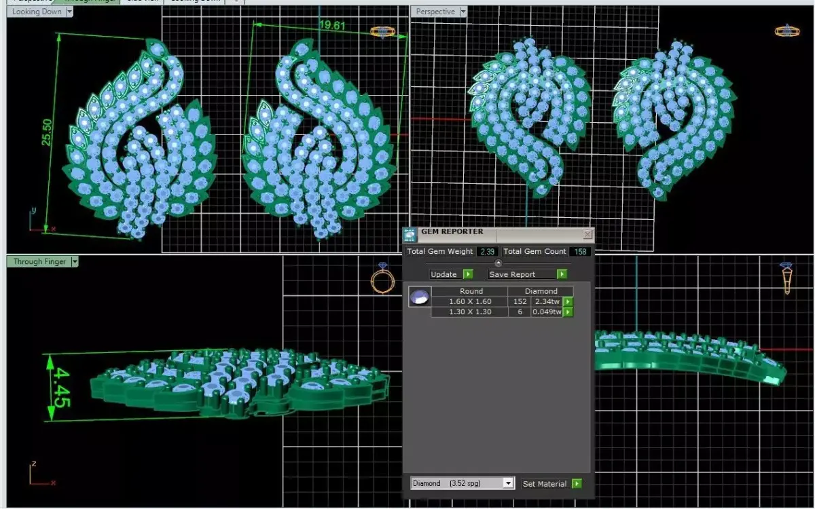815x509 pixels.
Task: Click the 0.049tw weight cell
Action: tap(547, 312)
